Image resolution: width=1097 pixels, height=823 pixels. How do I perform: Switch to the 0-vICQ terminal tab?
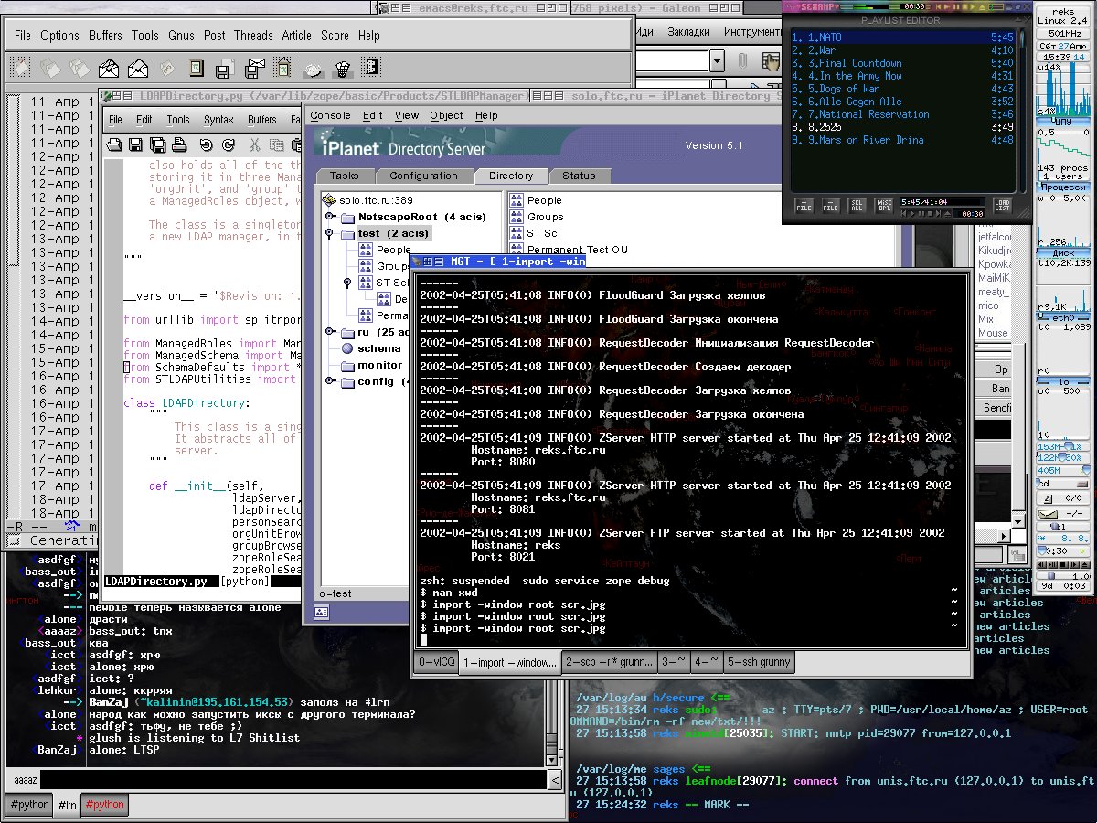point(436,662)
